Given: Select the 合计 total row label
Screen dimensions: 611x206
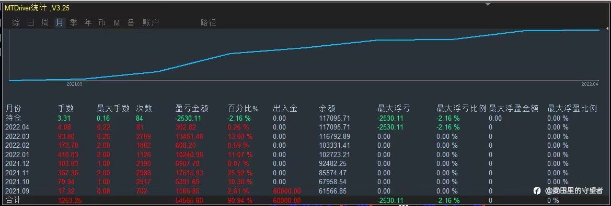Looking at the screenshot, I should (14, 201).
